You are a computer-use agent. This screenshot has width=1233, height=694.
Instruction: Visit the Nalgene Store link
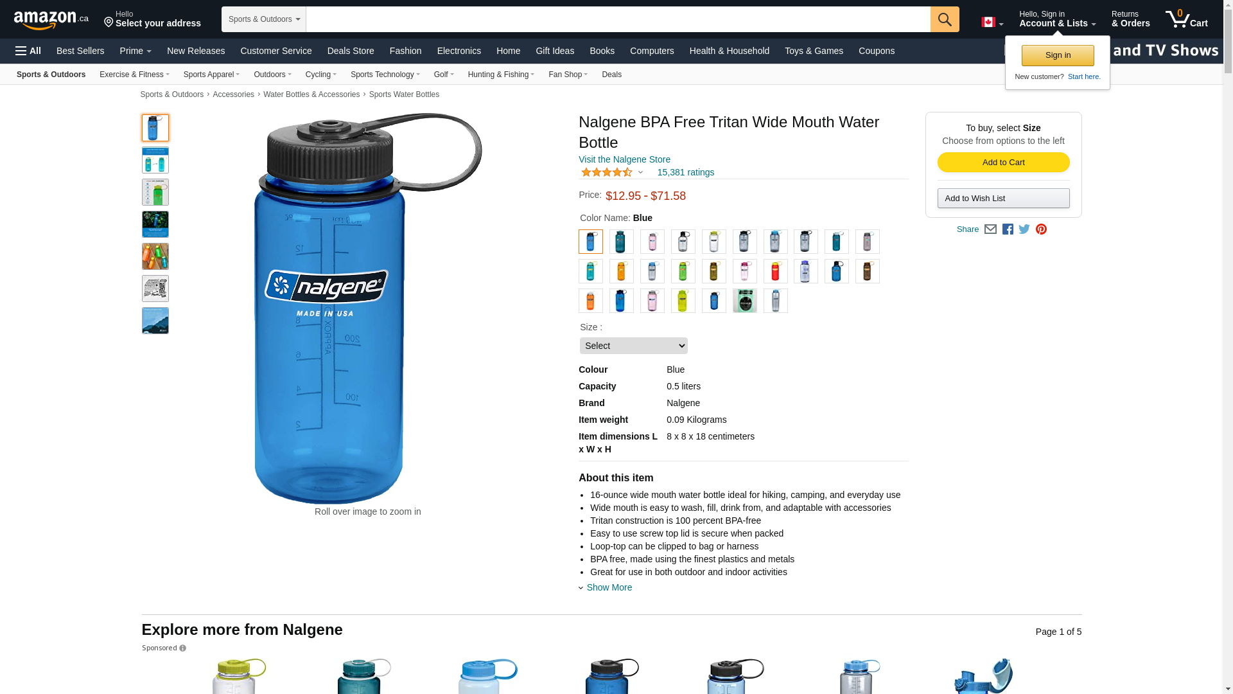(x=624, y=159)
